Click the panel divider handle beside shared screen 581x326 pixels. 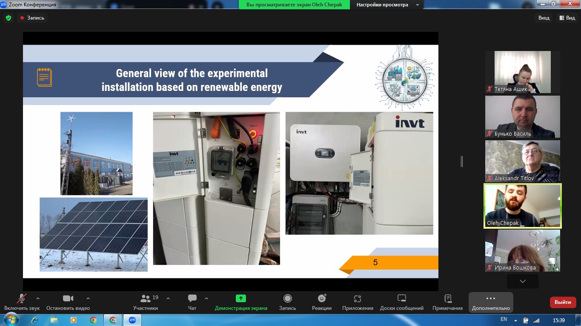[462, 162]
